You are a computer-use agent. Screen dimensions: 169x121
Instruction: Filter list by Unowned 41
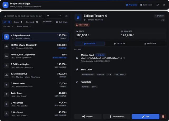pos(32,22)
